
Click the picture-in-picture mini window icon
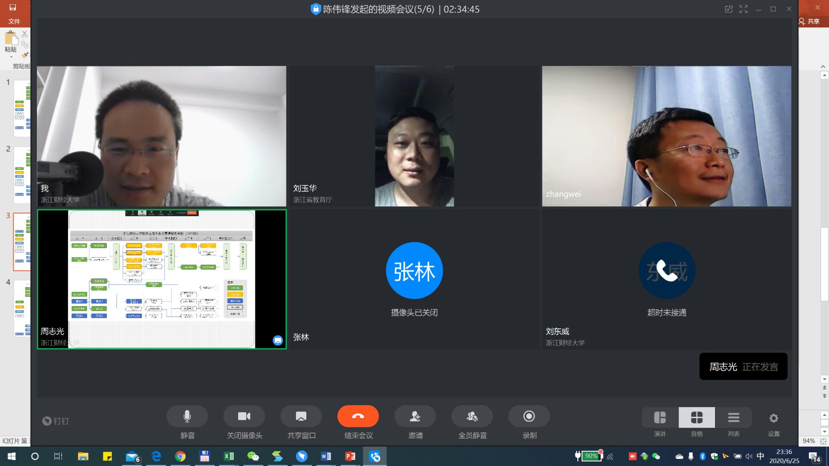point(729,9)
